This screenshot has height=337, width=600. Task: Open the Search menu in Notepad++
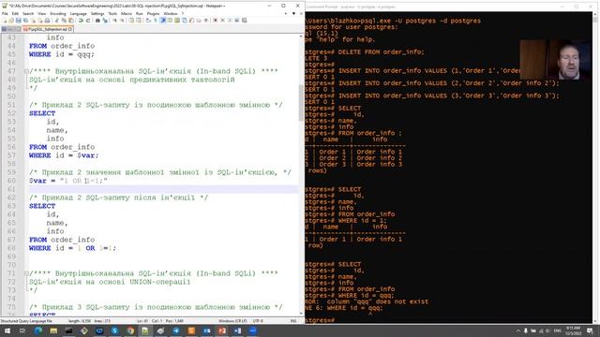click(x=28, y=13)
